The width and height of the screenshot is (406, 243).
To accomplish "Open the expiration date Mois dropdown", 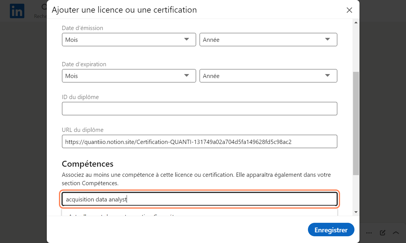I will coord(129,76).
